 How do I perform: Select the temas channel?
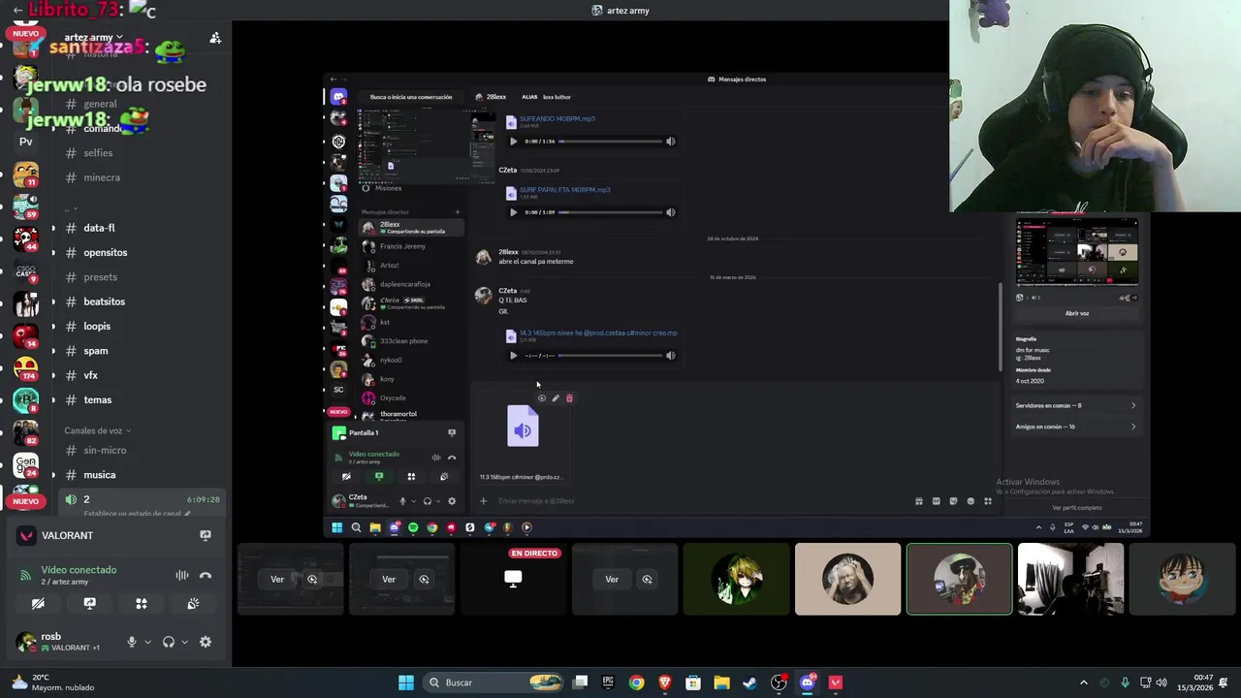click(x=97, y=399)
